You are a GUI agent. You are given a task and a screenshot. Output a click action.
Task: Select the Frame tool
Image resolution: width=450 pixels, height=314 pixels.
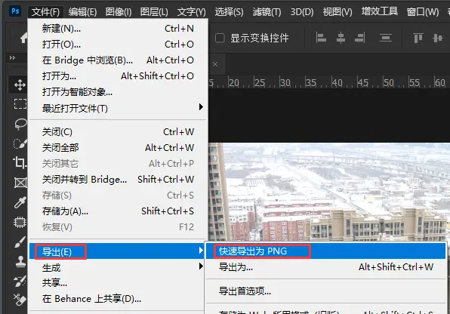tap(20, 183)
